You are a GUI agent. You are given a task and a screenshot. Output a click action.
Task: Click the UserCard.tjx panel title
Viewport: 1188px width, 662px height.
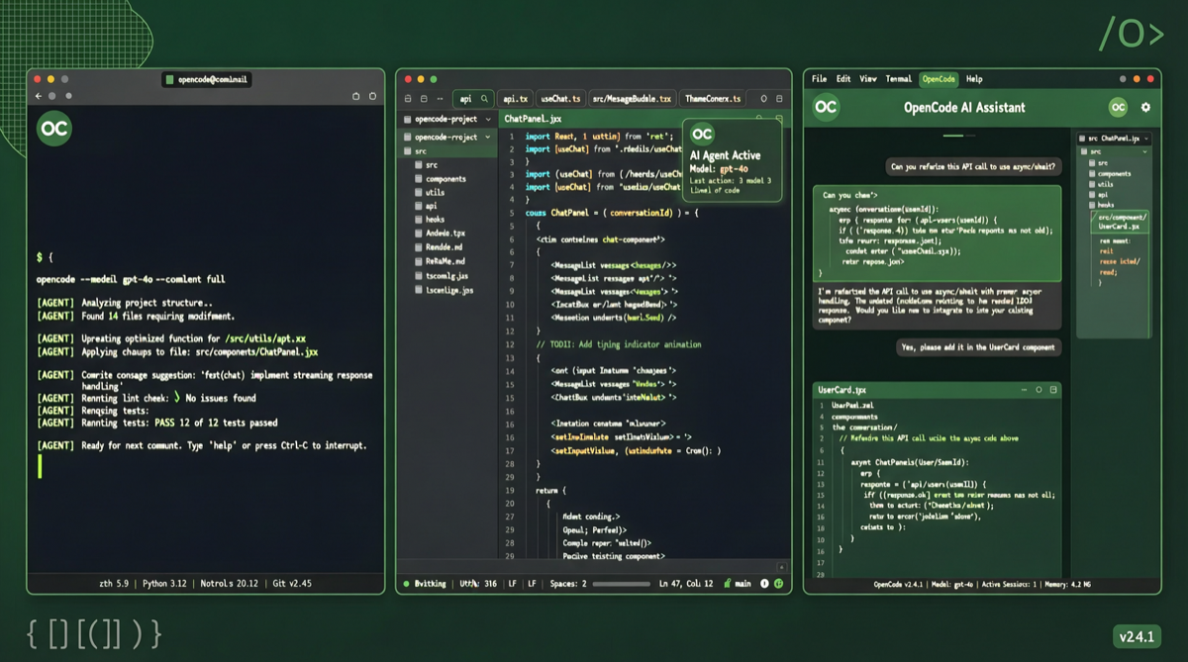pos(842,390)
